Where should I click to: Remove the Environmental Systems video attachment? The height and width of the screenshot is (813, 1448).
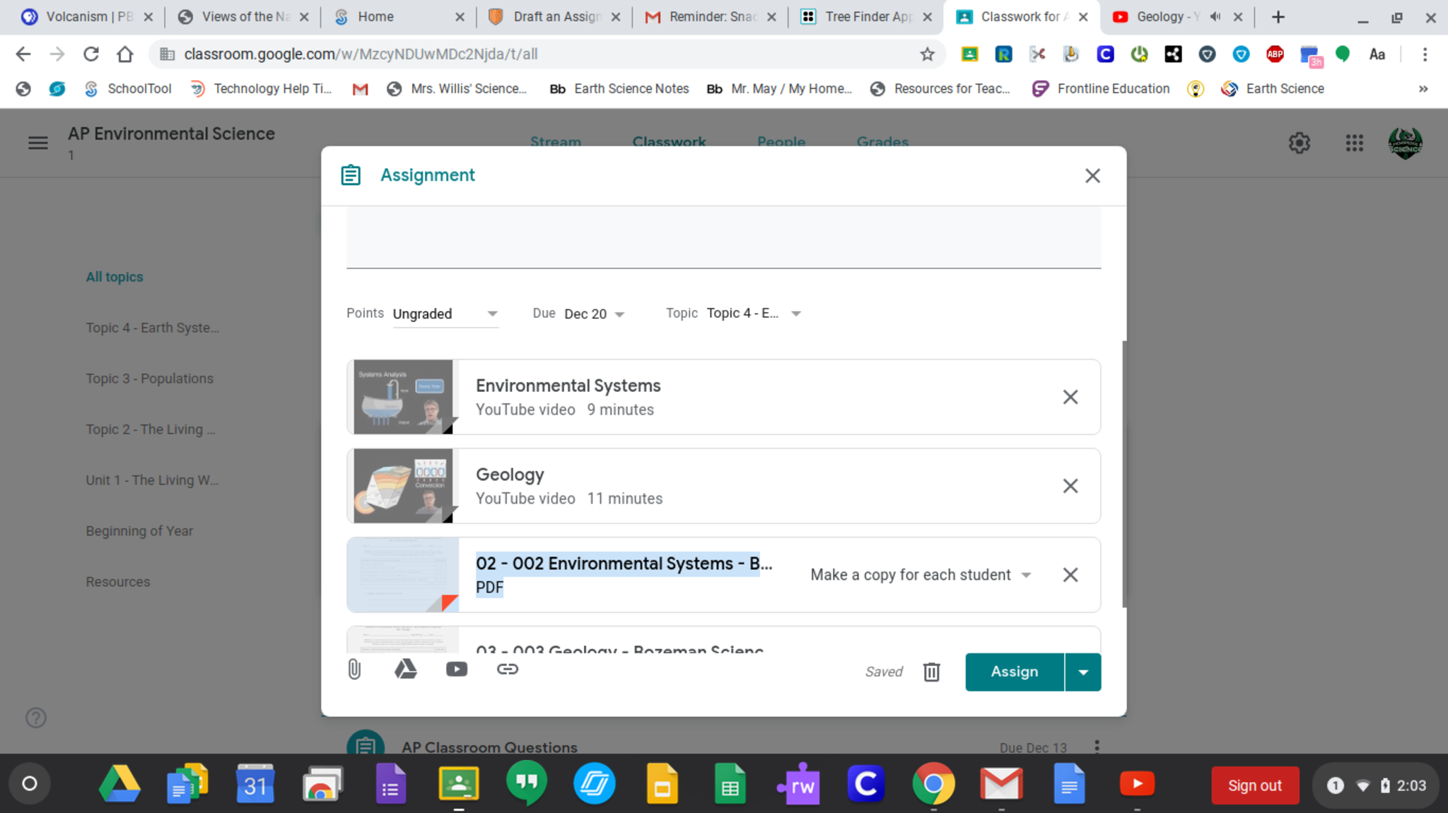(x=1070, y=397)
